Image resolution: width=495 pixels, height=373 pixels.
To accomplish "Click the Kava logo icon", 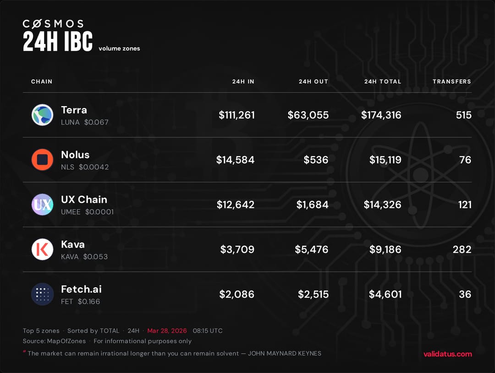I will coord(42,249).
